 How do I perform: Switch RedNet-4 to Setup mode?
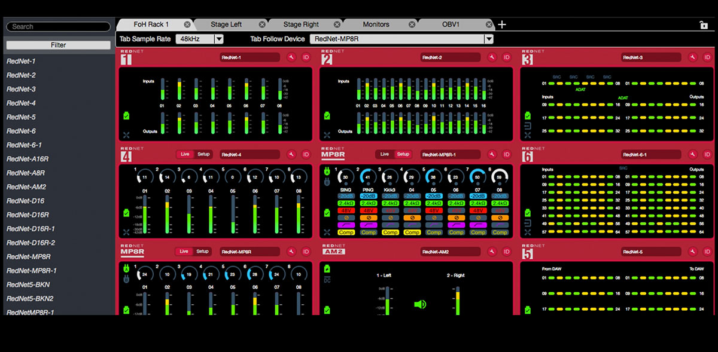coord(203,154)
